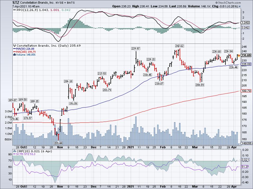Viewport: 253px width, 189px height.
Task: Click the 210.07 price label
Action: coord(159,84)
